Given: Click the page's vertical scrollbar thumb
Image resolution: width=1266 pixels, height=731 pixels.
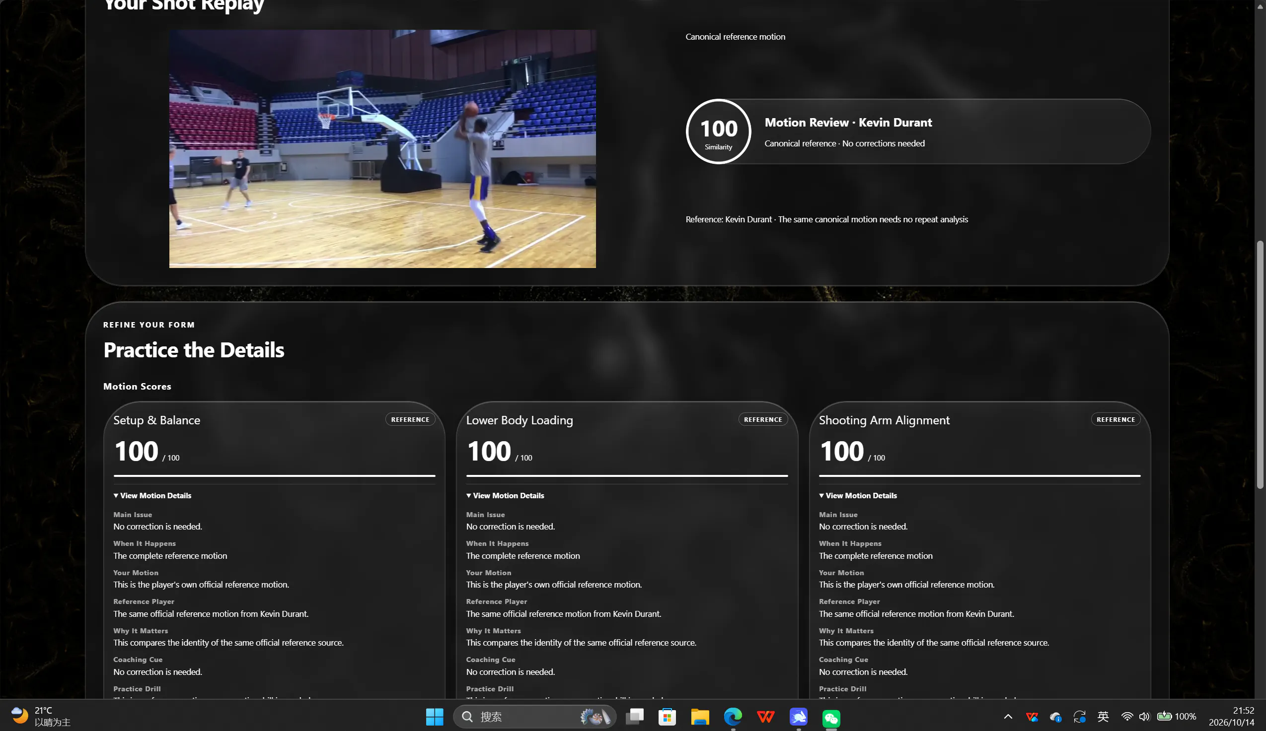Looking at the screenshot, I should point(1260,364).
